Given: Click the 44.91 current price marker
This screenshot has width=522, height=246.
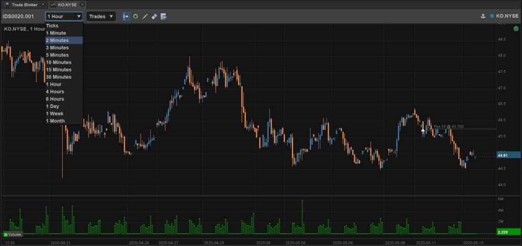Looking at the screenshot, I should [509, 155].
